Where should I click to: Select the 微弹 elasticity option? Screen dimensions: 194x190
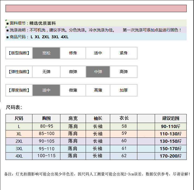tap(73, 72)
